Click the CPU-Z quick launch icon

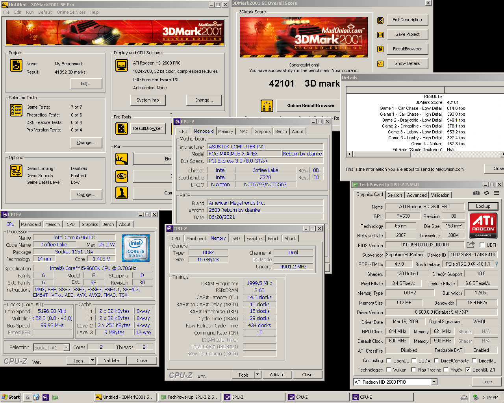46,397
